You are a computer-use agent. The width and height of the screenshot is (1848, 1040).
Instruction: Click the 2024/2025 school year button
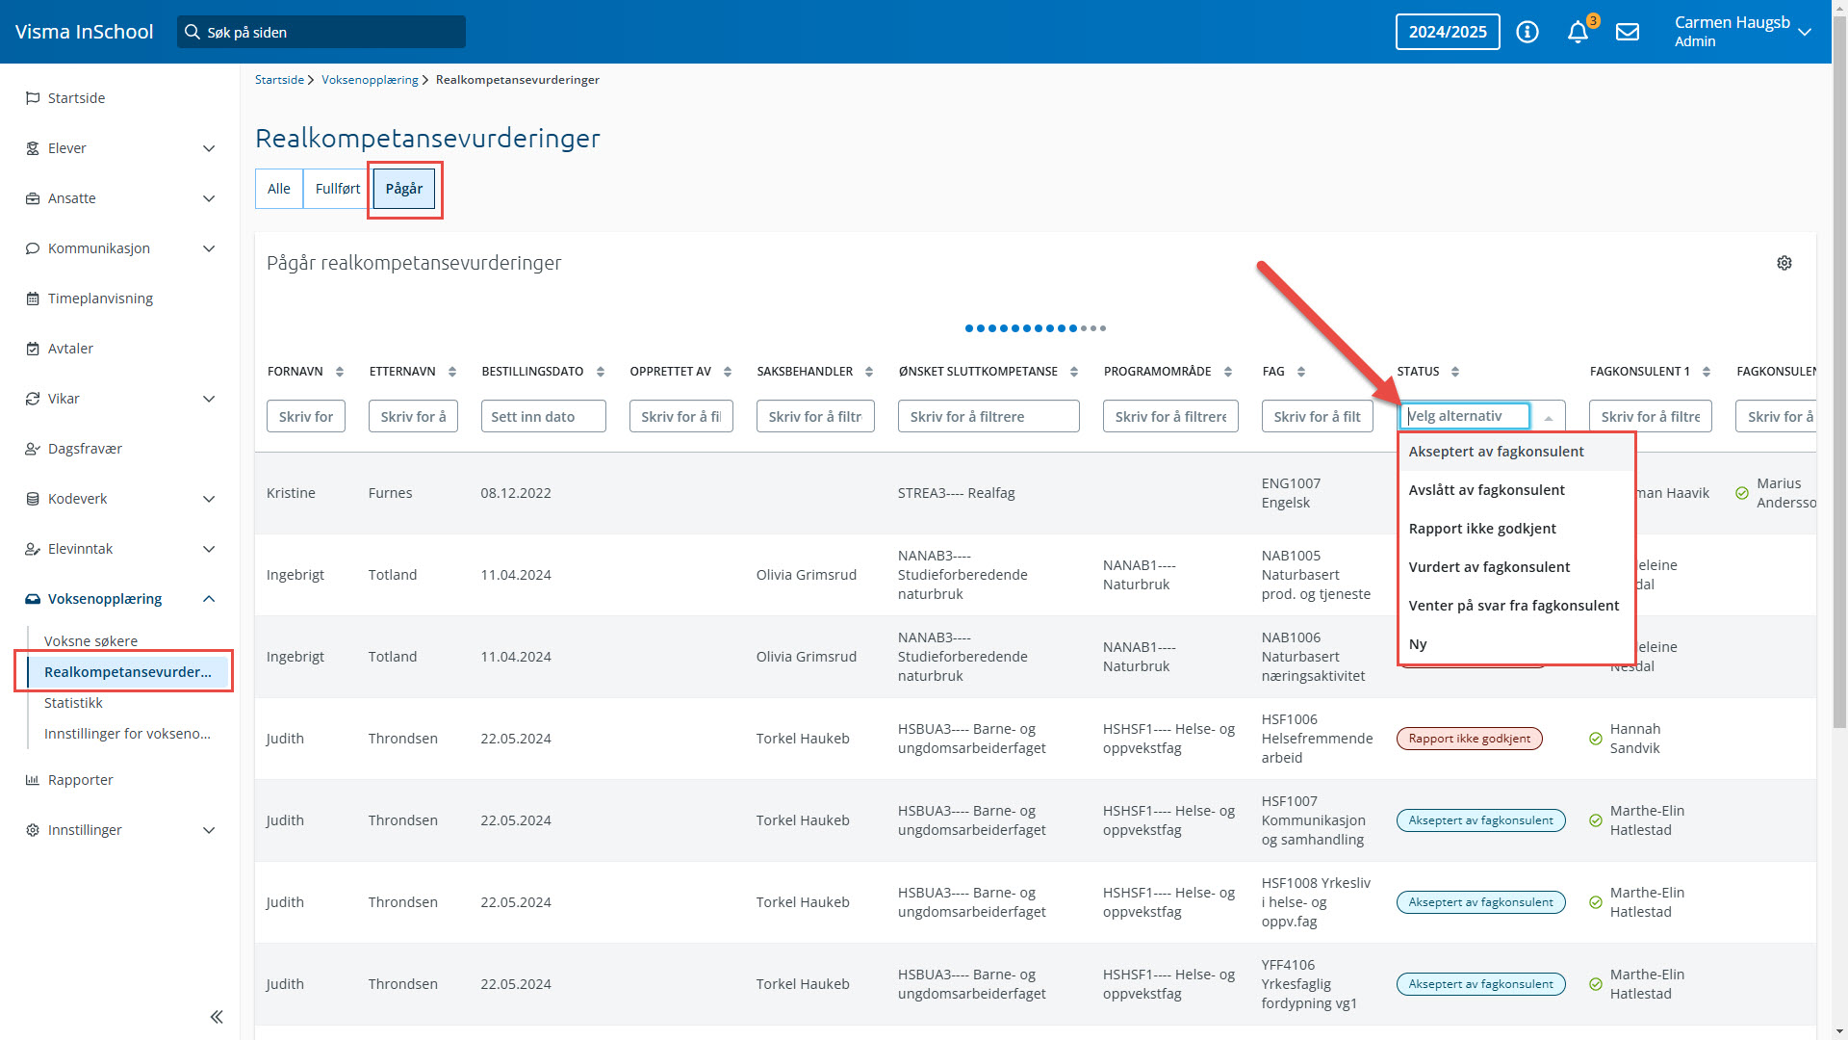point(1447,32)
